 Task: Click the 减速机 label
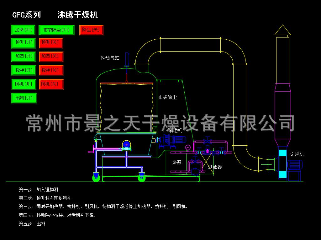[175, 131]
